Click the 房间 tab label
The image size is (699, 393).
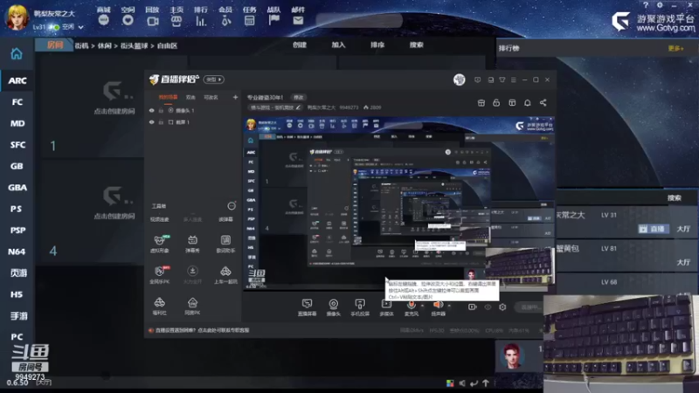coord(55,45)
